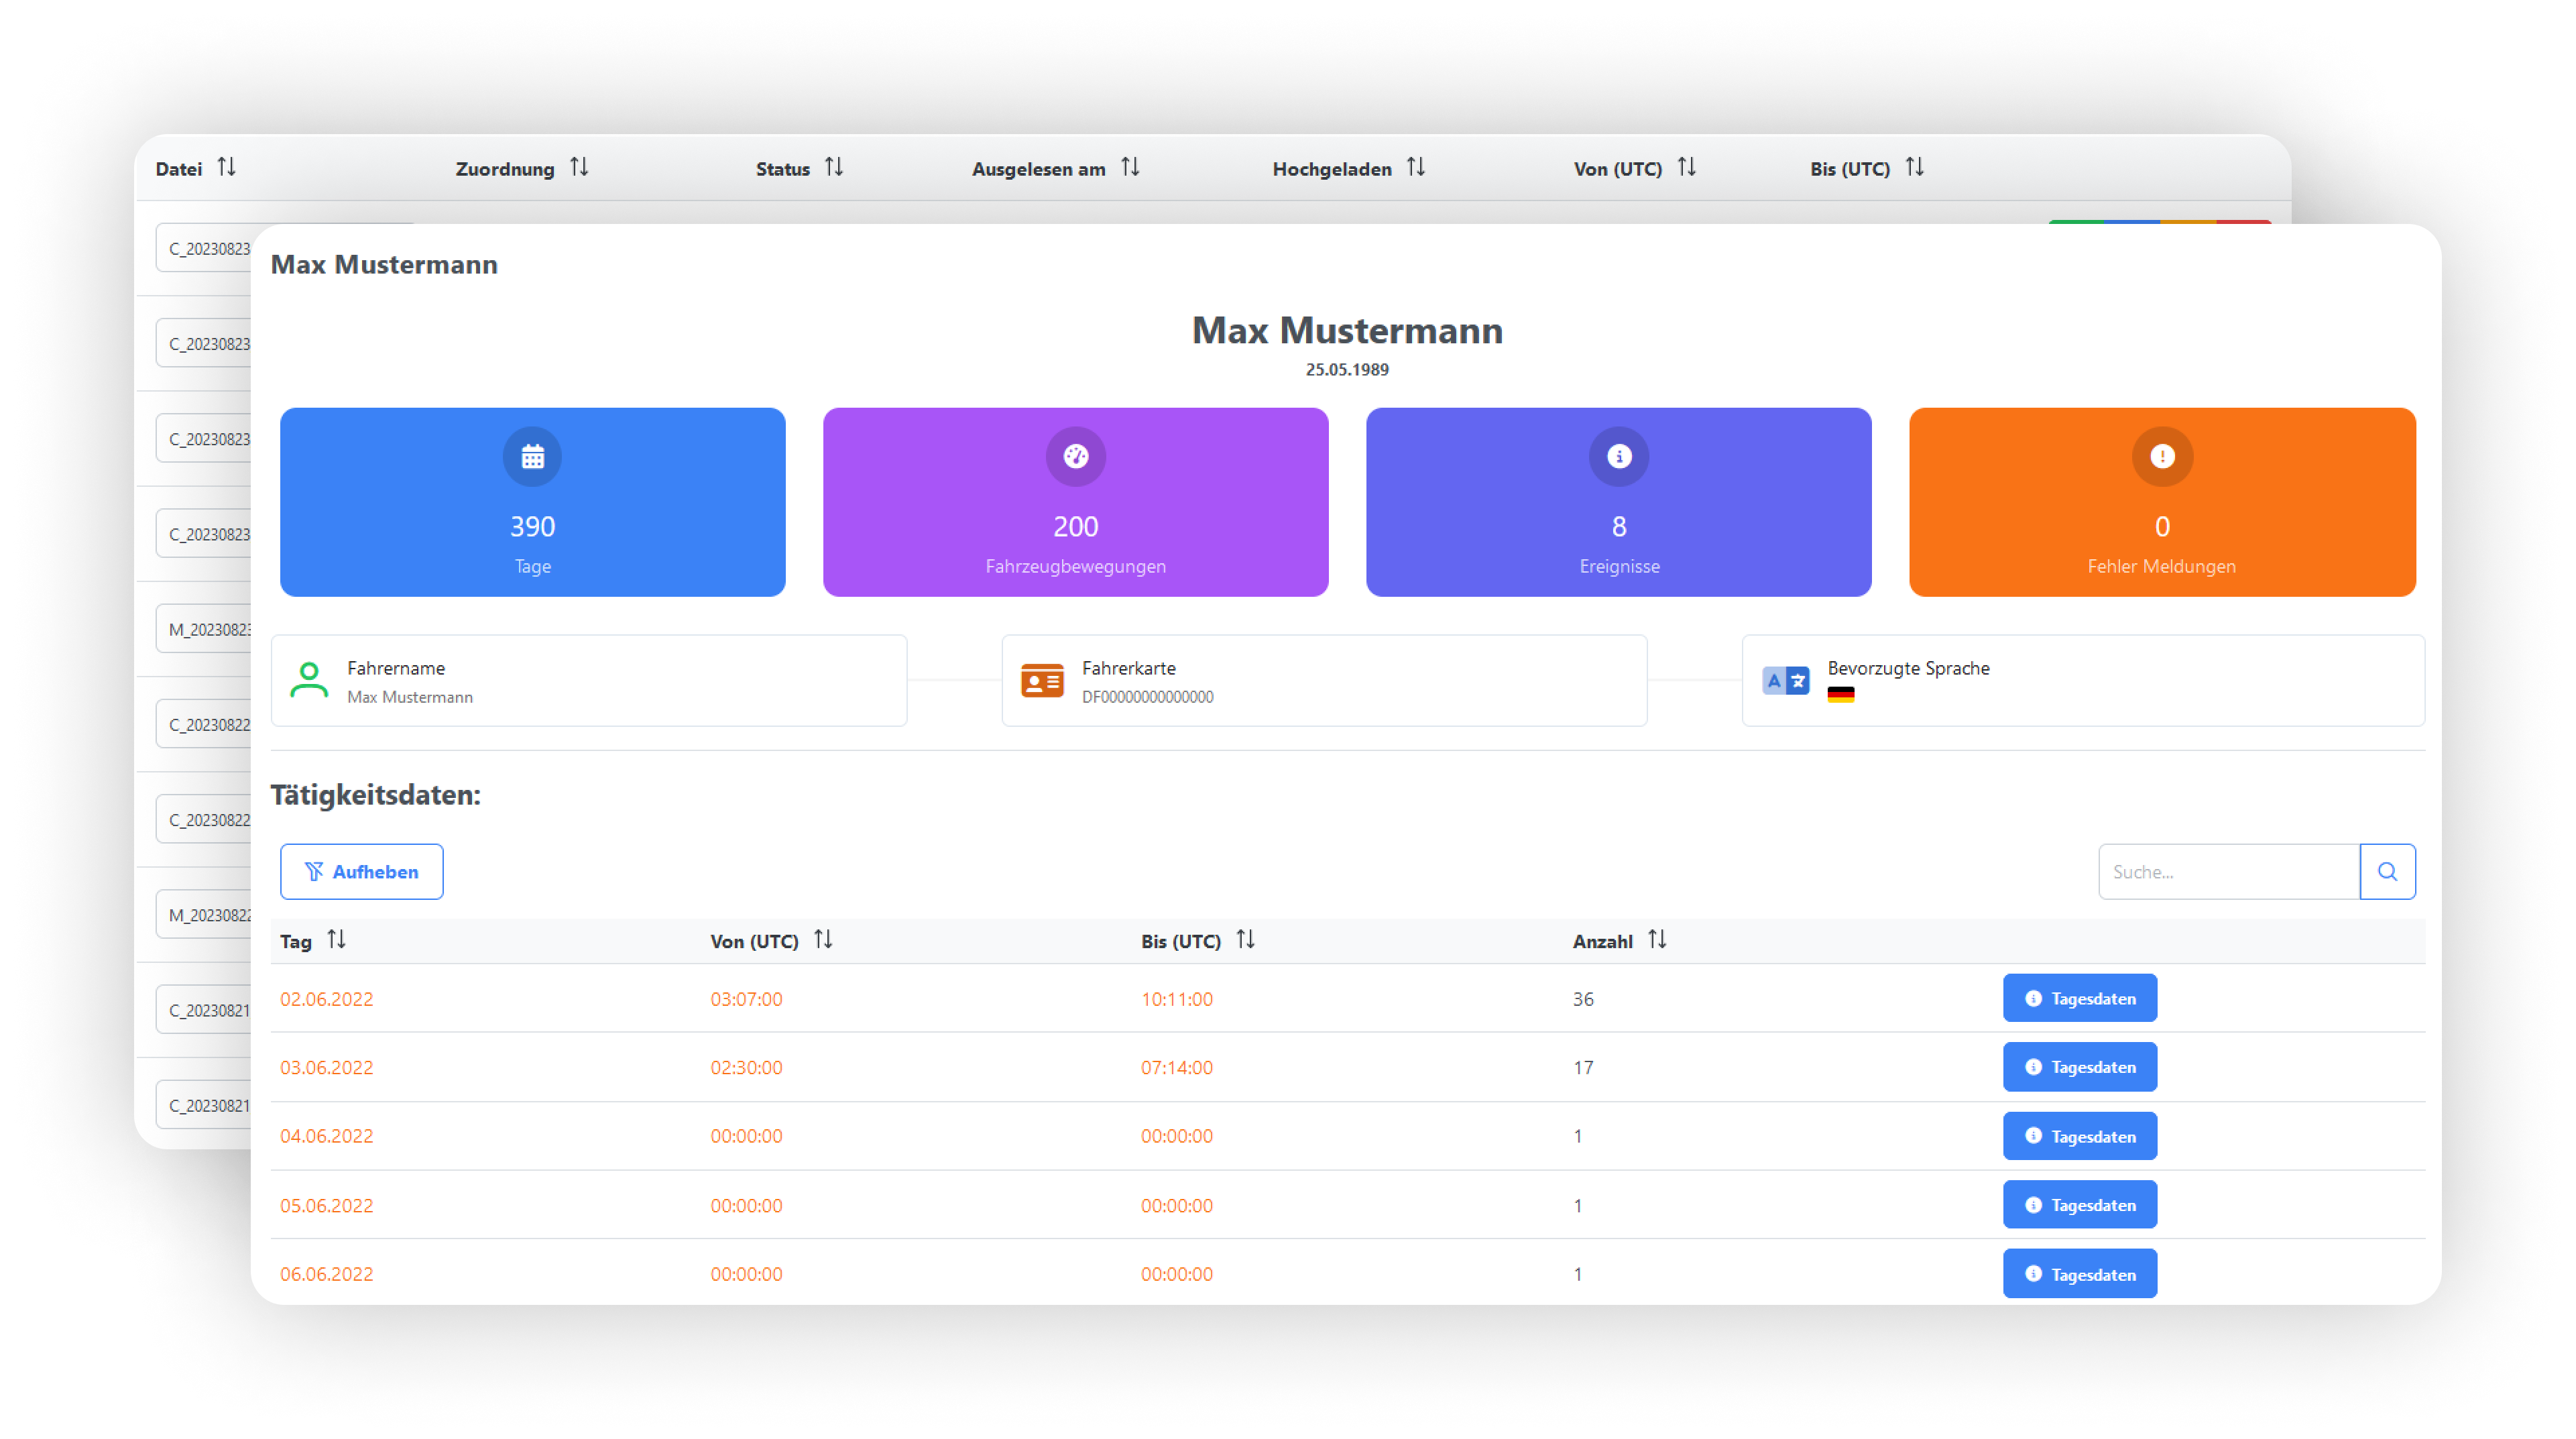
Task: Sort activity table by Von (UTC) arrows
Action: pos(822,940)
